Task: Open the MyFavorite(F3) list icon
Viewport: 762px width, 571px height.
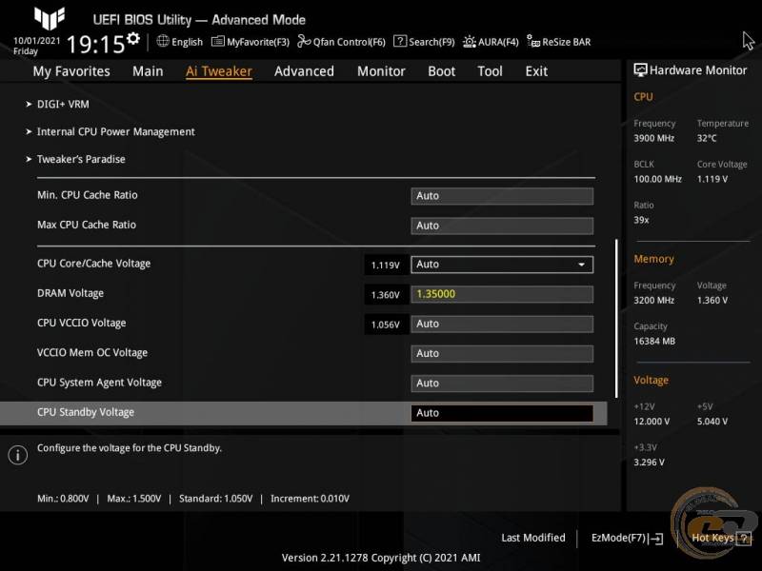Action: pos(218,42)
